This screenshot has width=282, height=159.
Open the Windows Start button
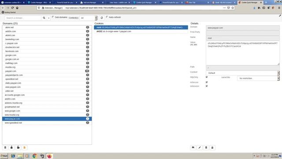(x=4, y=156)
